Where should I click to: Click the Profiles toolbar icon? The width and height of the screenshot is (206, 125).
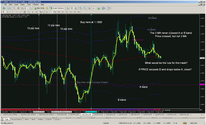point(9,8)
